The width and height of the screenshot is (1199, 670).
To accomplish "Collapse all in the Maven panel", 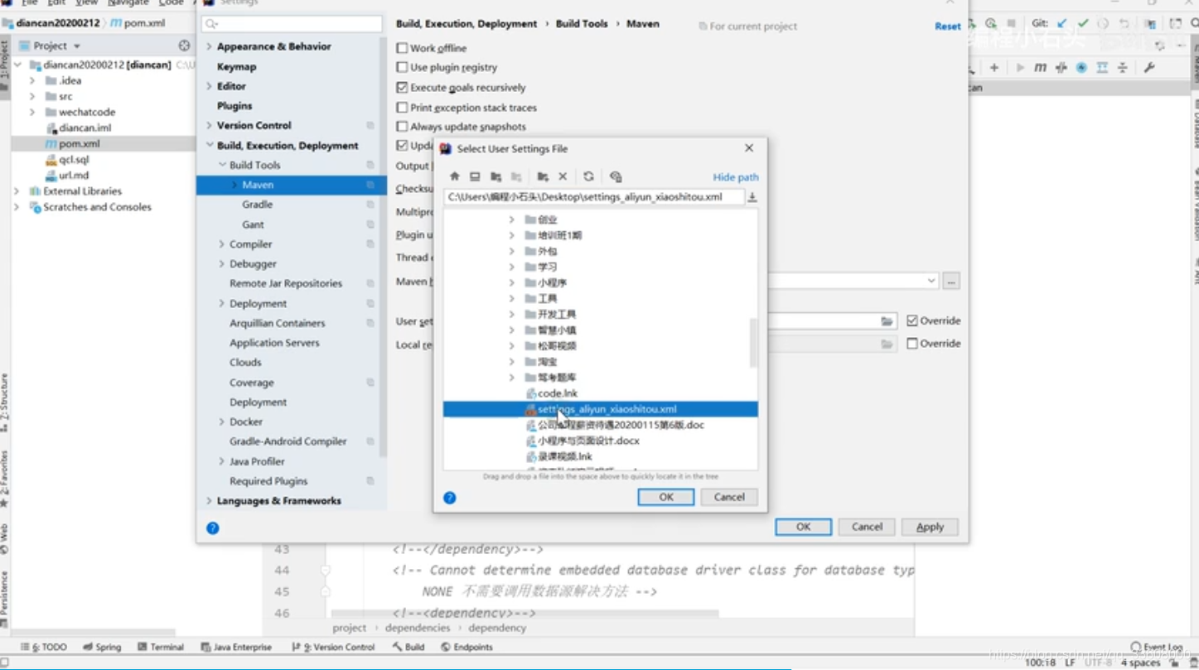I will [1123, 68].
